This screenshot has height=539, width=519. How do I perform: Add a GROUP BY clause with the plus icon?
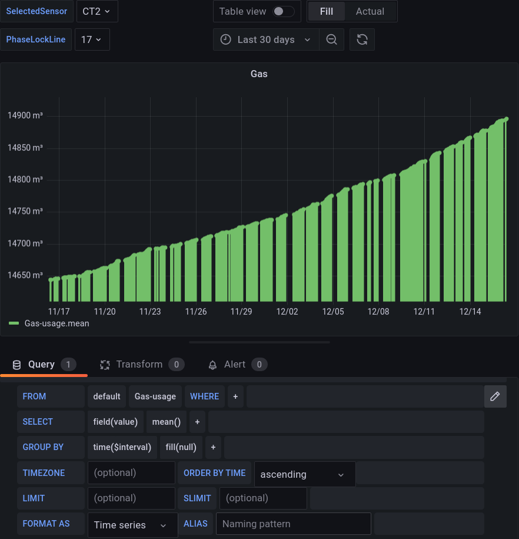213,447
